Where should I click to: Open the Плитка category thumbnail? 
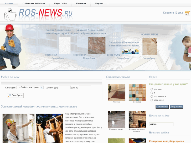point(117,92)
